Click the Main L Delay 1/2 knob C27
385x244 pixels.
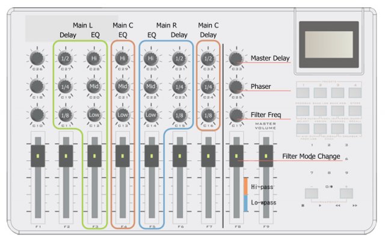coord(66,59)
